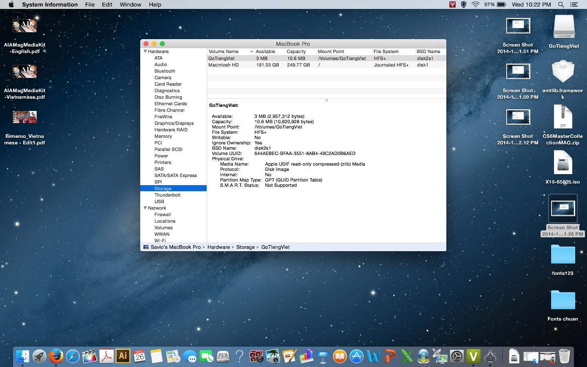The image size is (587, 367).
Task: Open Notification Center menu bar icon
Action: click(574, 4)
